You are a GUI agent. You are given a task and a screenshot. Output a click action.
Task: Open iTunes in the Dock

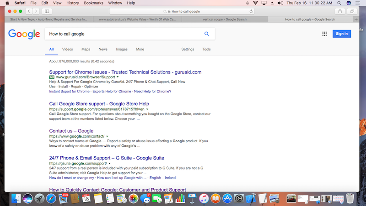(x=204, y=199)
